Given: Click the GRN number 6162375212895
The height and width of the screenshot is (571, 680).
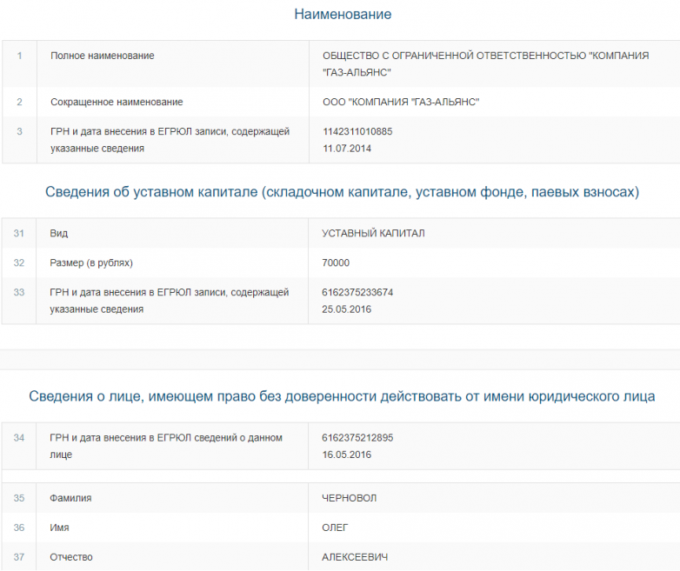Looking at the screenshot, I should click(x=357, y=438).
